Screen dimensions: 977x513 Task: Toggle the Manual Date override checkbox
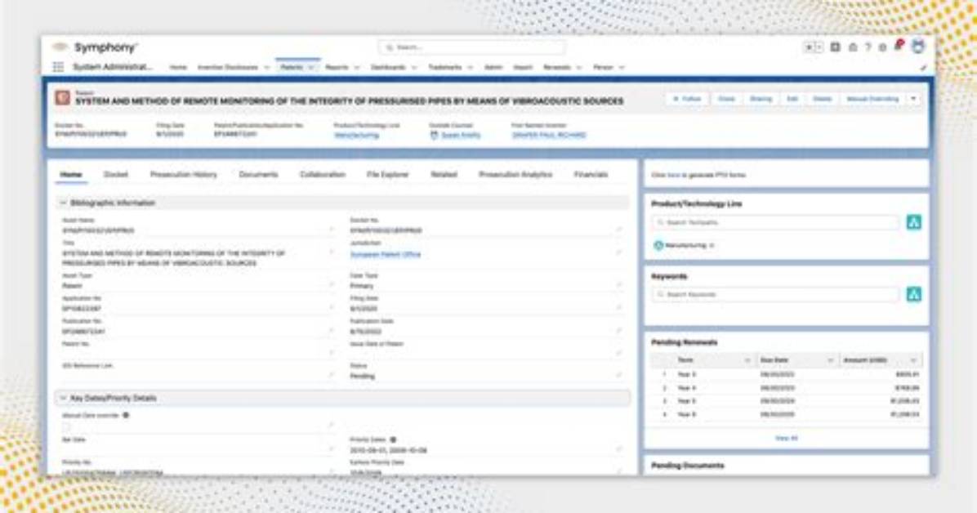click(x=66, y=427)
